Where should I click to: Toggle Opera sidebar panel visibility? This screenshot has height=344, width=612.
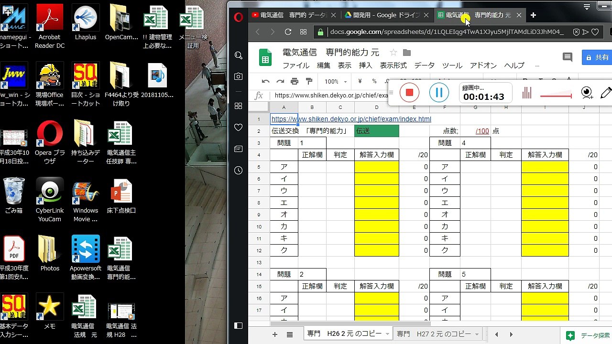coord(239,325)
